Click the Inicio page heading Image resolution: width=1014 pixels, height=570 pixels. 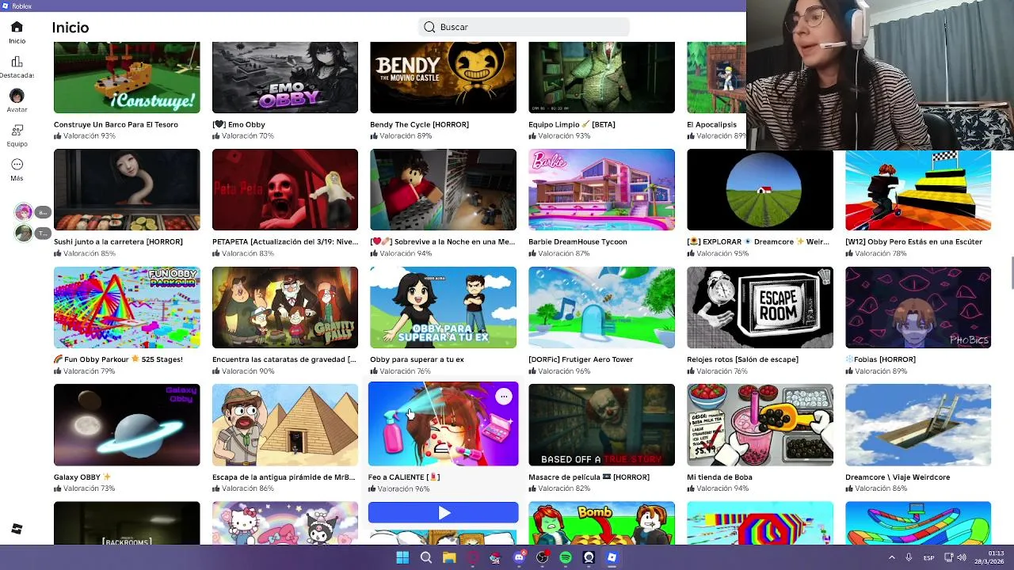71,28
